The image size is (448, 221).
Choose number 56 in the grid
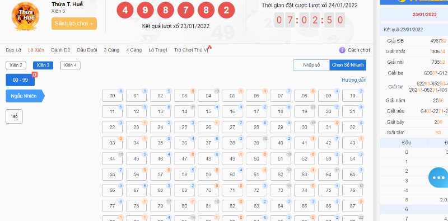pos(136,175)
